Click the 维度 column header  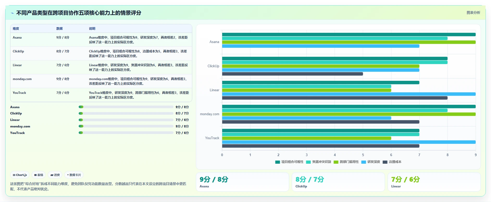[x=16, y=29]
